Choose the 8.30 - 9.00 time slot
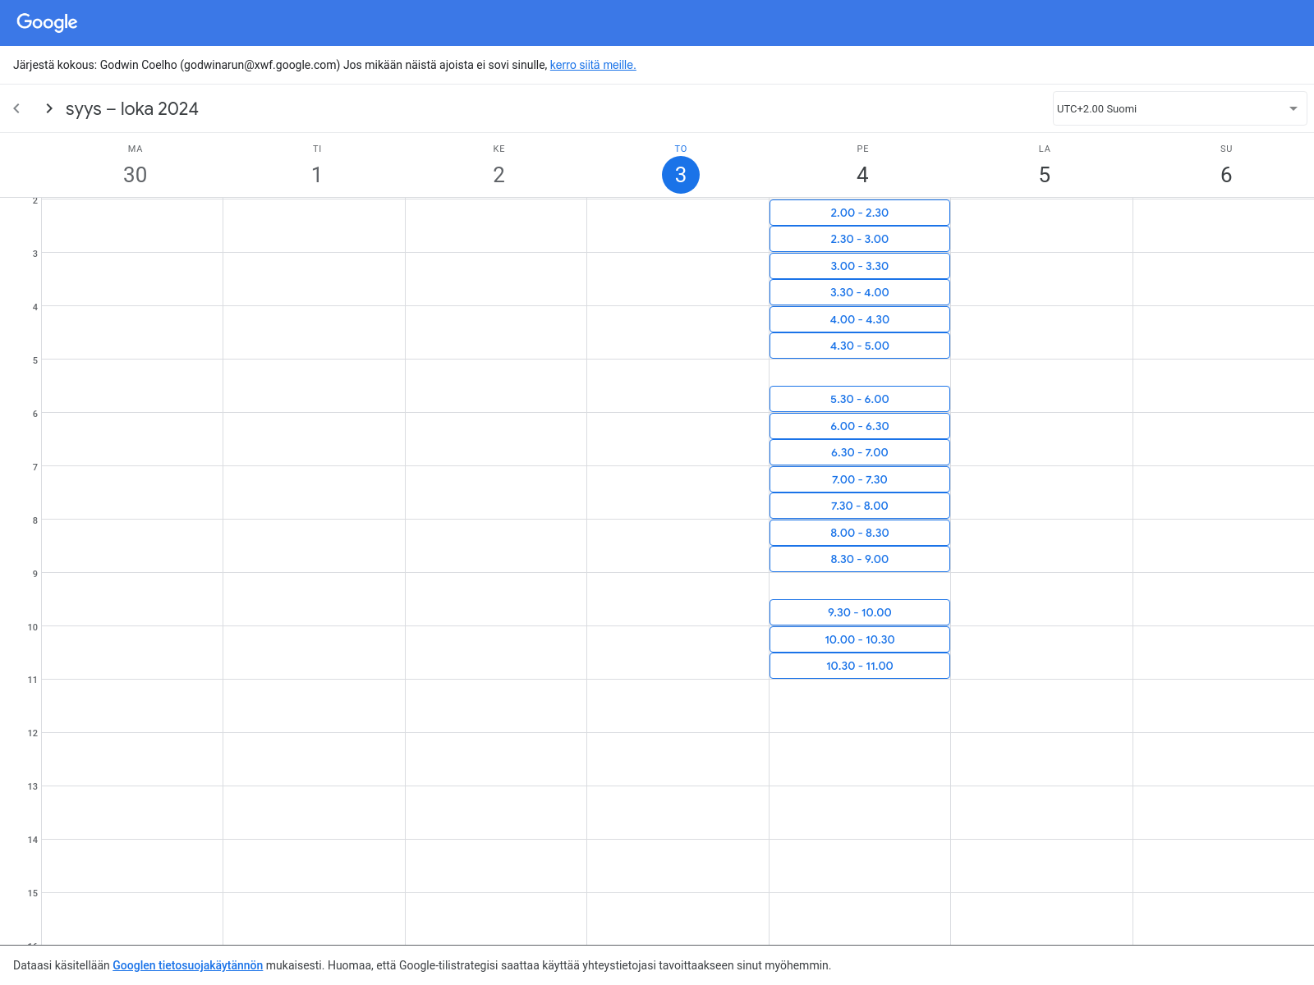Screen dimensions: 1314x985 point(860,559)
